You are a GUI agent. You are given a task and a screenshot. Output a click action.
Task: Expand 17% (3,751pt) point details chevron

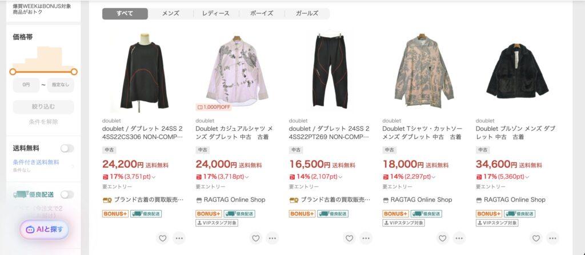click(154, 177)
